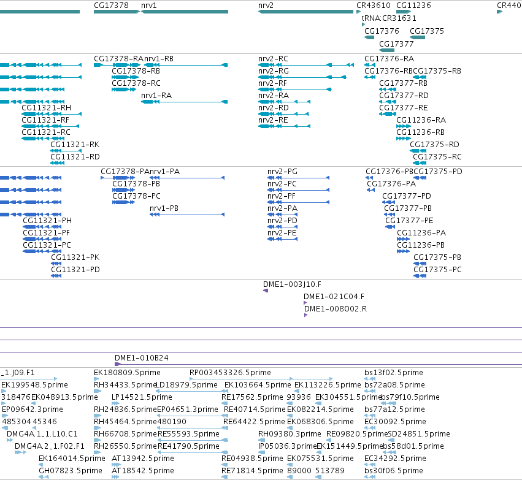Select EST EC34292.5prime
The image size is (522, 480).
coord(395,459)
